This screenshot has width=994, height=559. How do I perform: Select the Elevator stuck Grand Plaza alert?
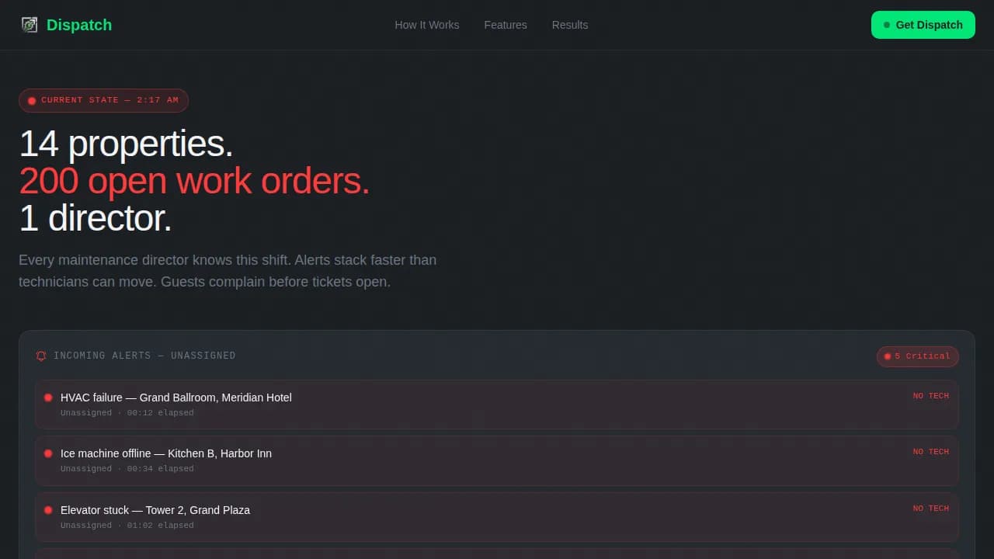497,516
